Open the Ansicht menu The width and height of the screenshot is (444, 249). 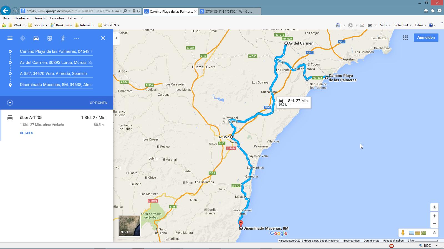(x=40, y=18)
